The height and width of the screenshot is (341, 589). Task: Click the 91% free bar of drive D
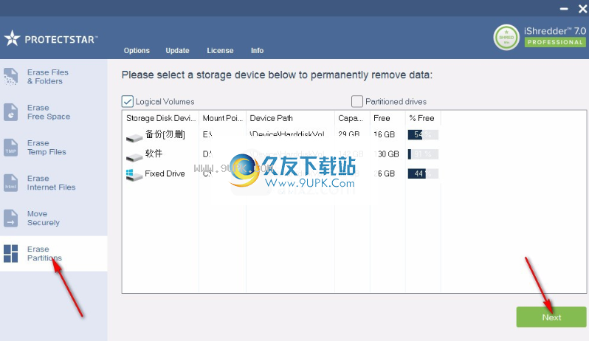423,154
